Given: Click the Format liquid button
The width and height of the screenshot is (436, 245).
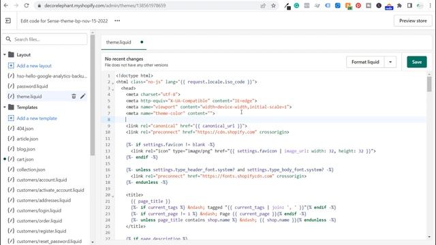Looking at the screenshot, I should 365,62.
